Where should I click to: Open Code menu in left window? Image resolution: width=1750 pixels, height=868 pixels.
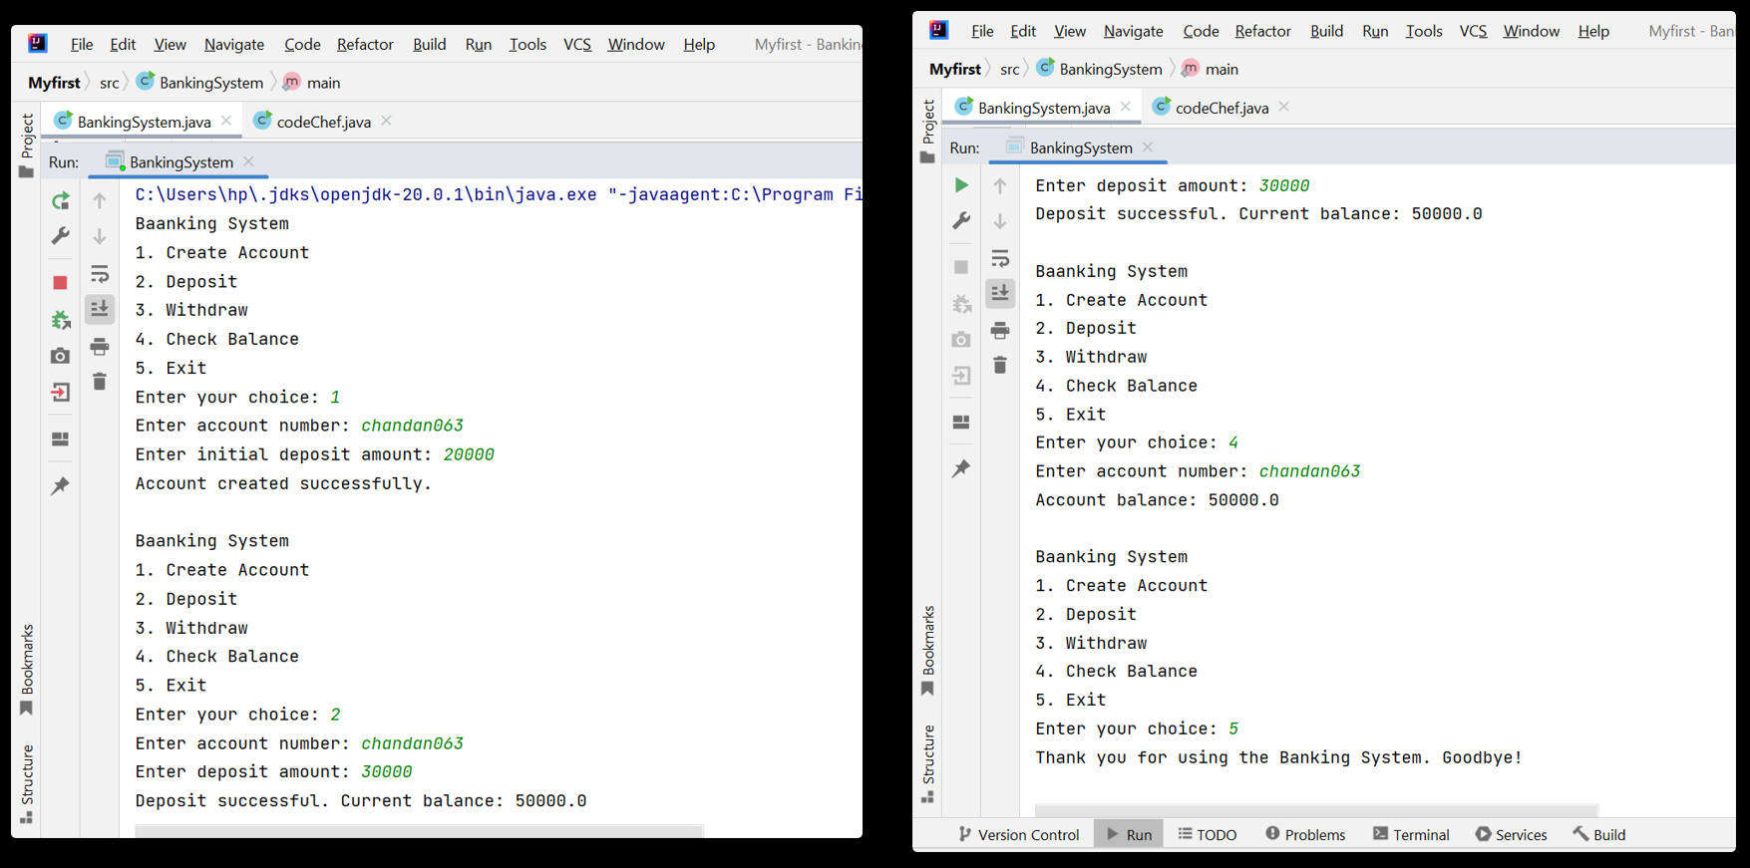point(302,44)
